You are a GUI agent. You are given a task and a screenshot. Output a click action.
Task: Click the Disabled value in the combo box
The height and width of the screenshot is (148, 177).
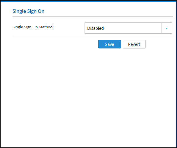(95, 28)
